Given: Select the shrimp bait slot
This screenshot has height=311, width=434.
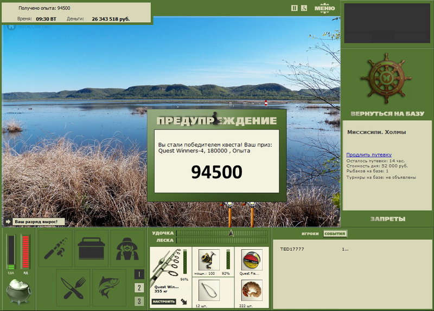Looking at the screenshot, I should (252, 290).
